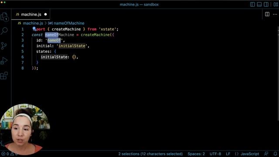Place cursor inside the empty braces on line 6
The height and width of the screenshot is (157, 279).
[74, 57]
